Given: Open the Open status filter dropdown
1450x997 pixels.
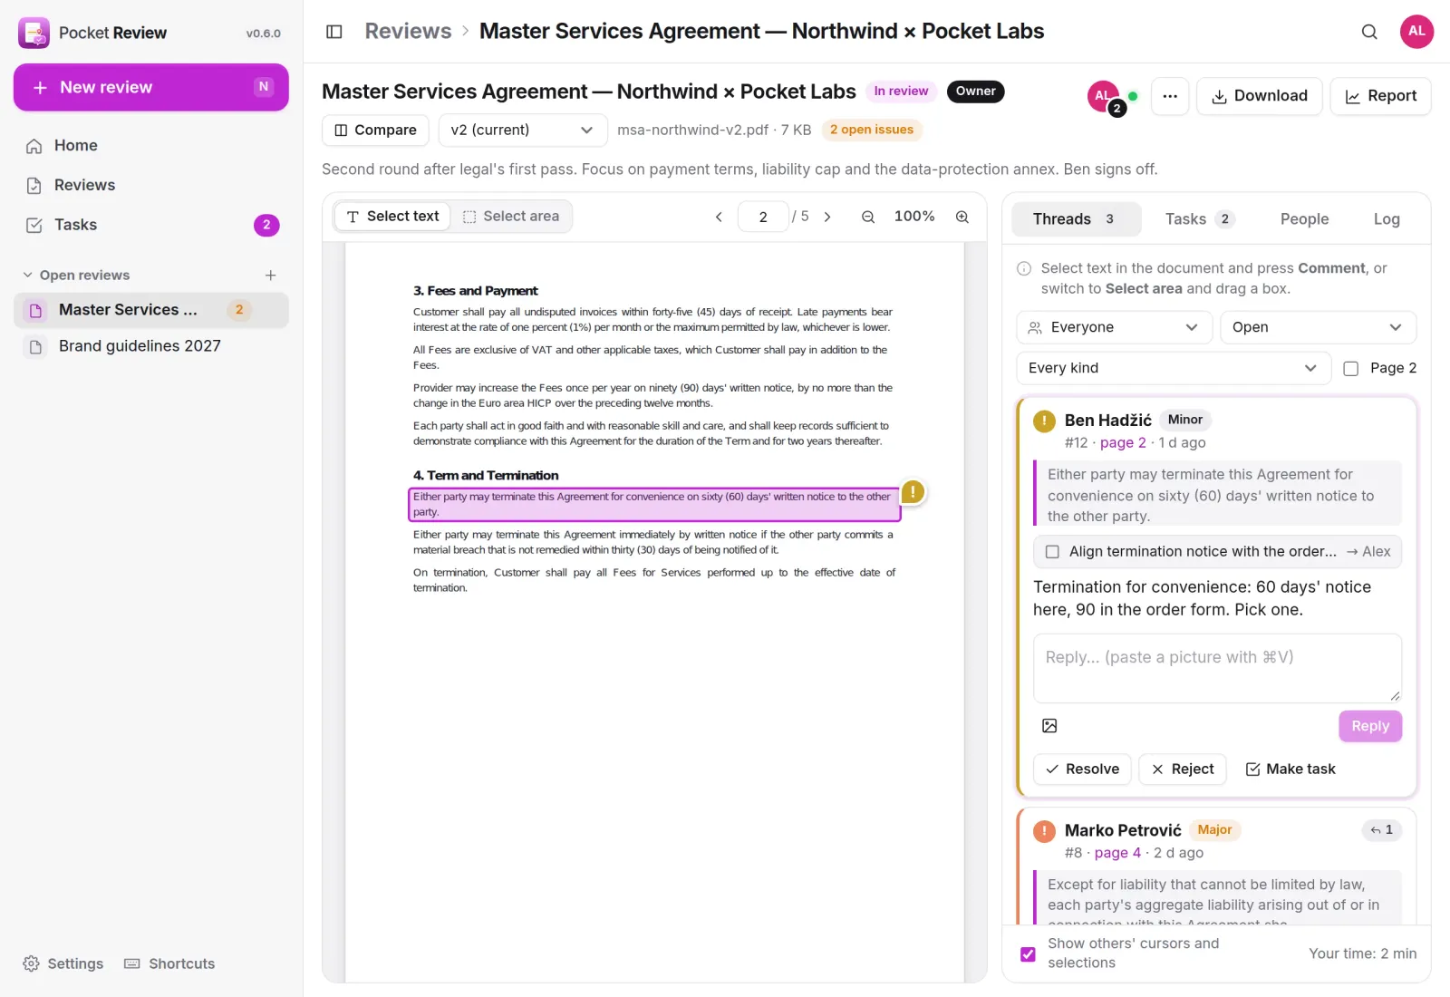Looking at the screenshot, I should [1318, 327].
